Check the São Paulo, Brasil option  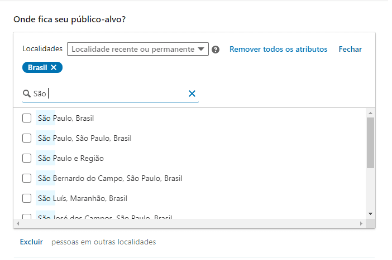click(x=27, y=118)
